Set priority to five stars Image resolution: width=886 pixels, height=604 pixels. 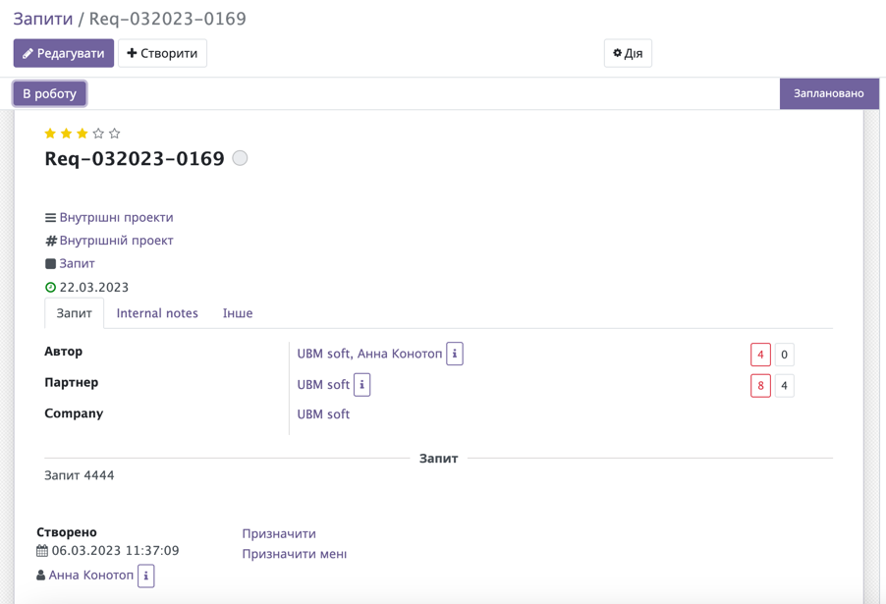click(x=115, y=133)
